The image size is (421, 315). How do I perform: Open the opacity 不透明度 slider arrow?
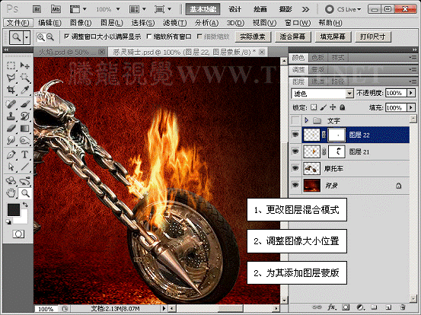pyautogui.click(x=411, y=93)
